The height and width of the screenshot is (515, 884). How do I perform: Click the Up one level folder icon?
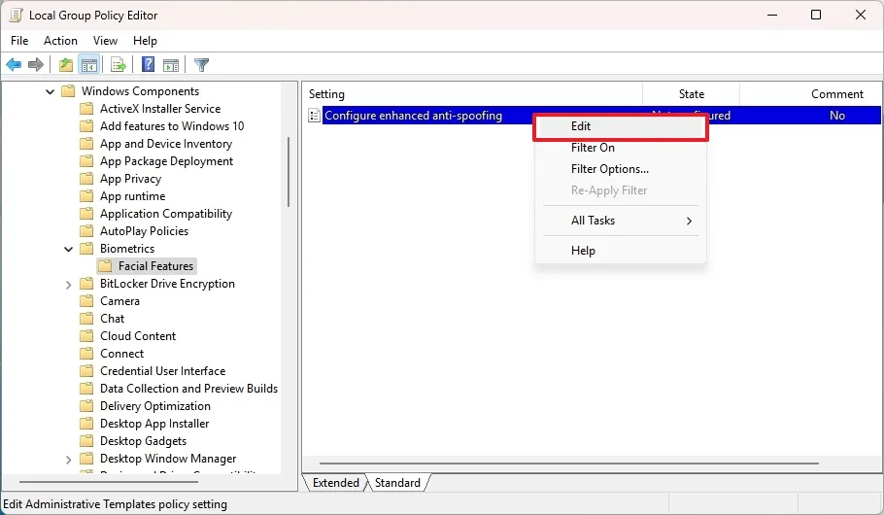(x=65, y=65)
